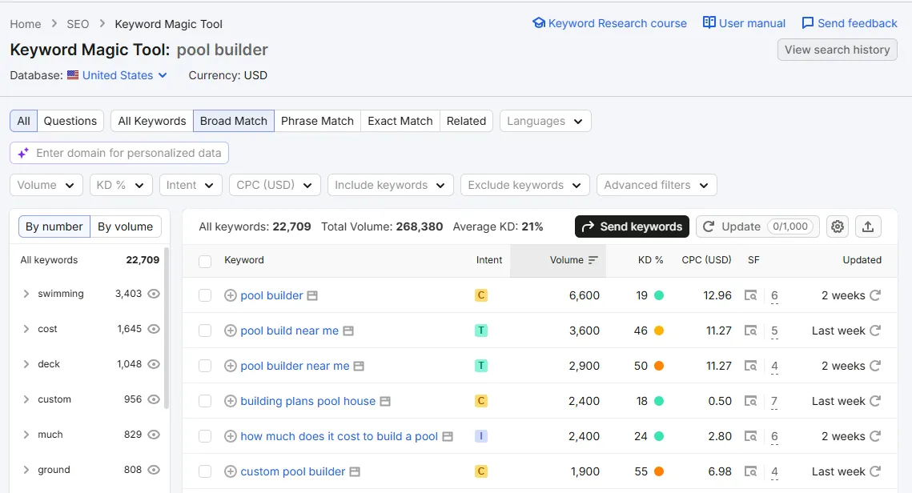
Task: Add 'building plans pool house' via plus icon
Action: tap(231, 401)
